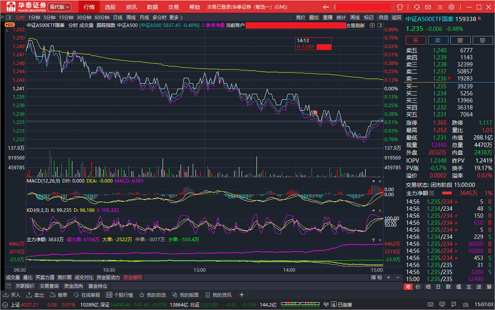Open the settings gear icon
The image size is (495, 310).
[452, 7]
